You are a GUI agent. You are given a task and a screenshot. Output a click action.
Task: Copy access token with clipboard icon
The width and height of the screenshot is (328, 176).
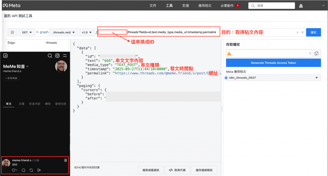pyautogui.click(x=316, y=53)
